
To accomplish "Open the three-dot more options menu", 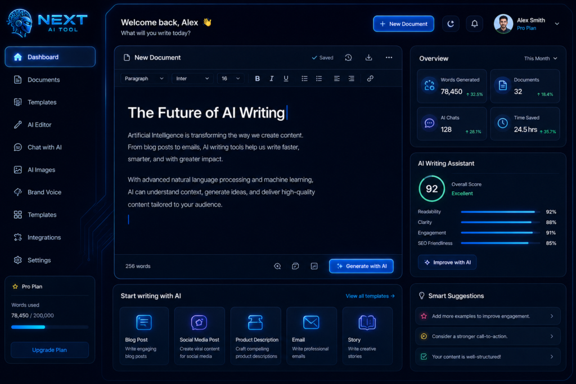I will (x=389, y=58).
